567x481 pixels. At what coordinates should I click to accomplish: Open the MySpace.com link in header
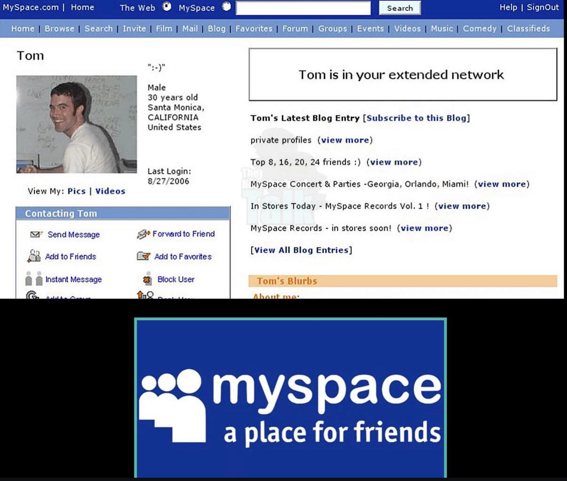[x=31, y=7]
